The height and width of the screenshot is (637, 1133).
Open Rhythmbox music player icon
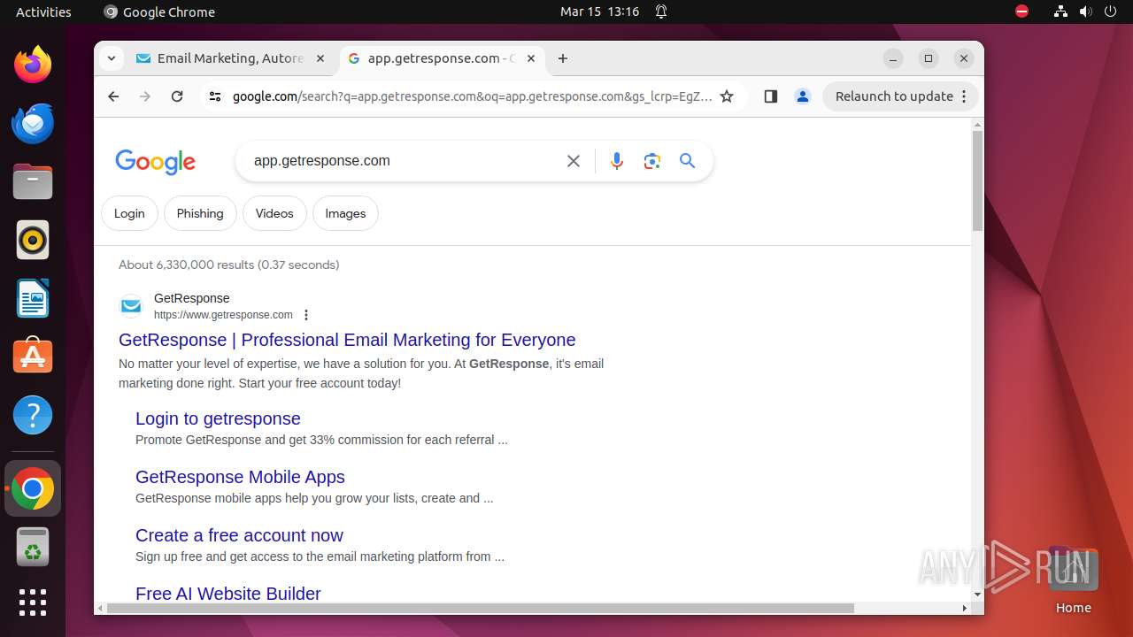point(33,240)
